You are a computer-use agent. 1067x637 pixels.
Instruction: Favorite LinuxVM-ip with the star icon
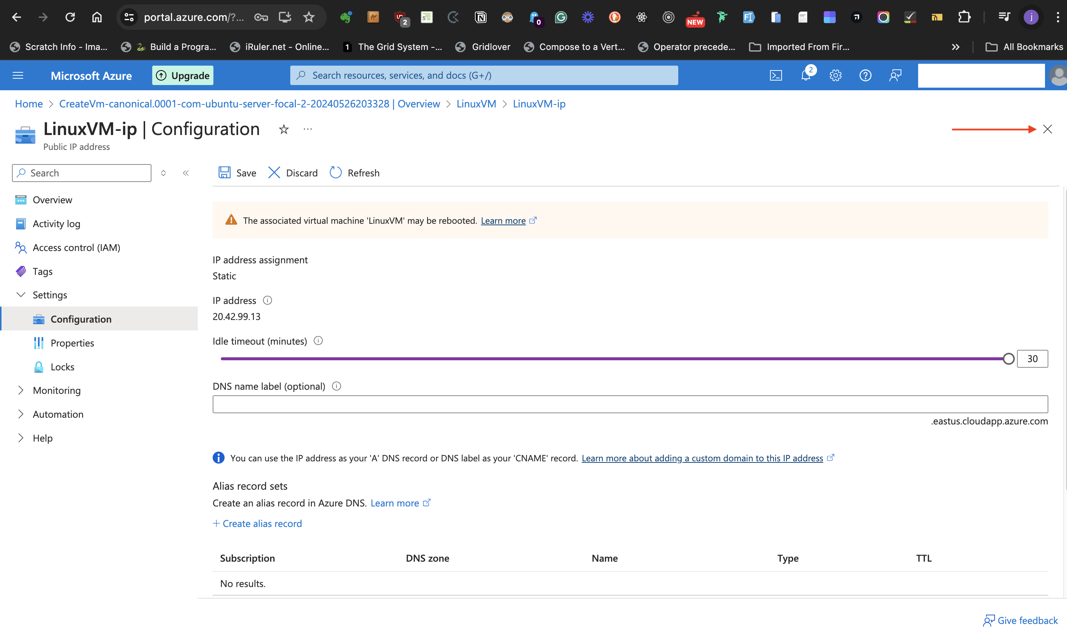click(x=284, y=129)
